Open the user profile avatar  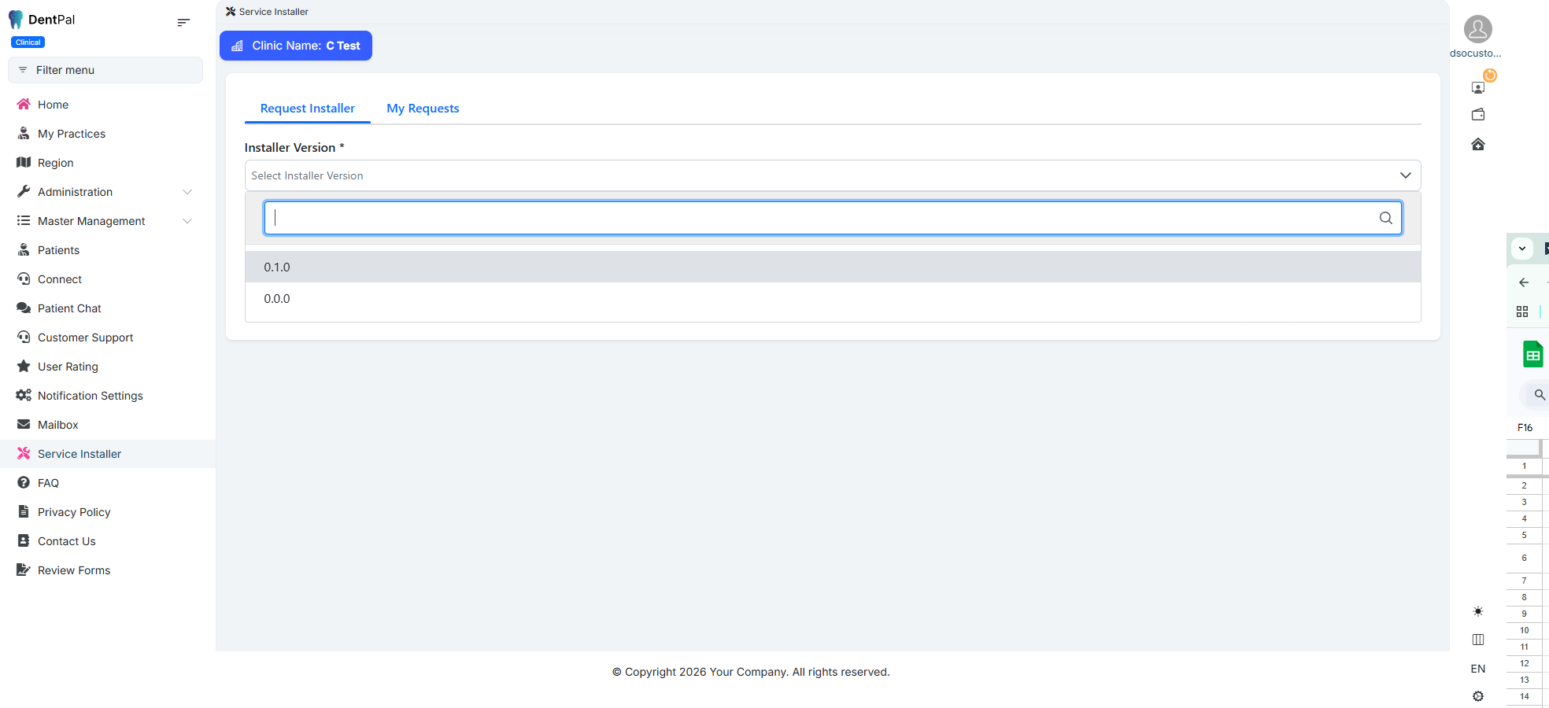coord(1477,29)
